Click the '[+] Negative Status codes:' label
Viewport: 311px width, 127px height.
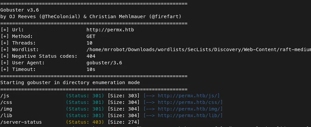[39, 56]
